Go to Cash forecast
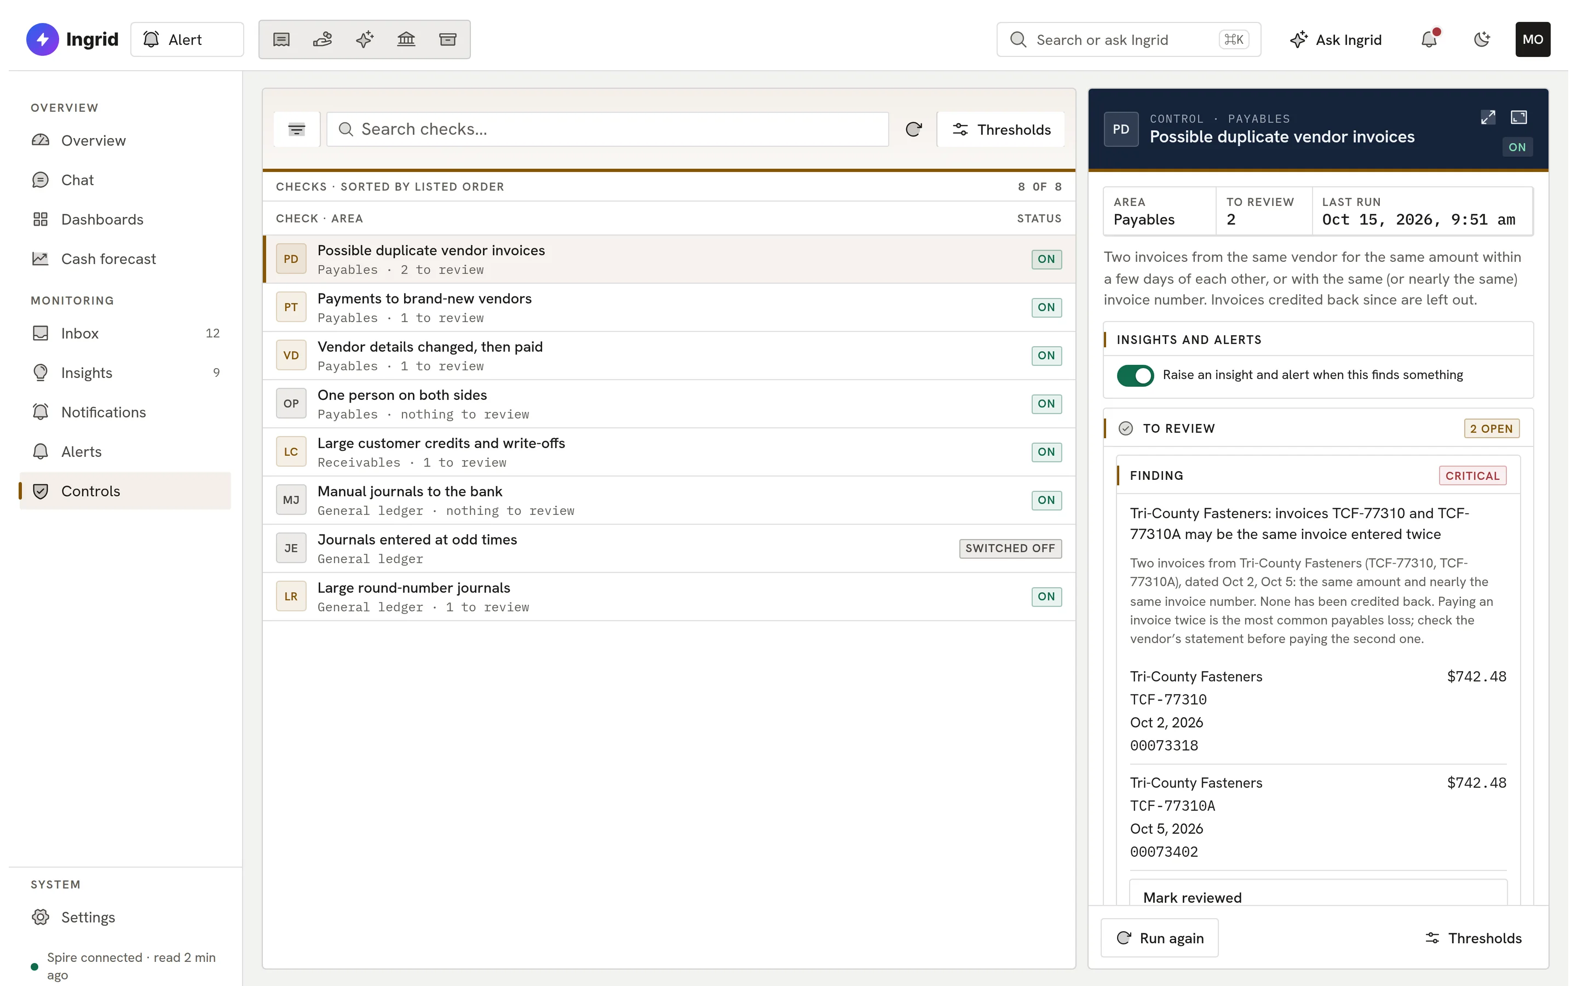Screen dimensions: 1577x986 (125, 259)
